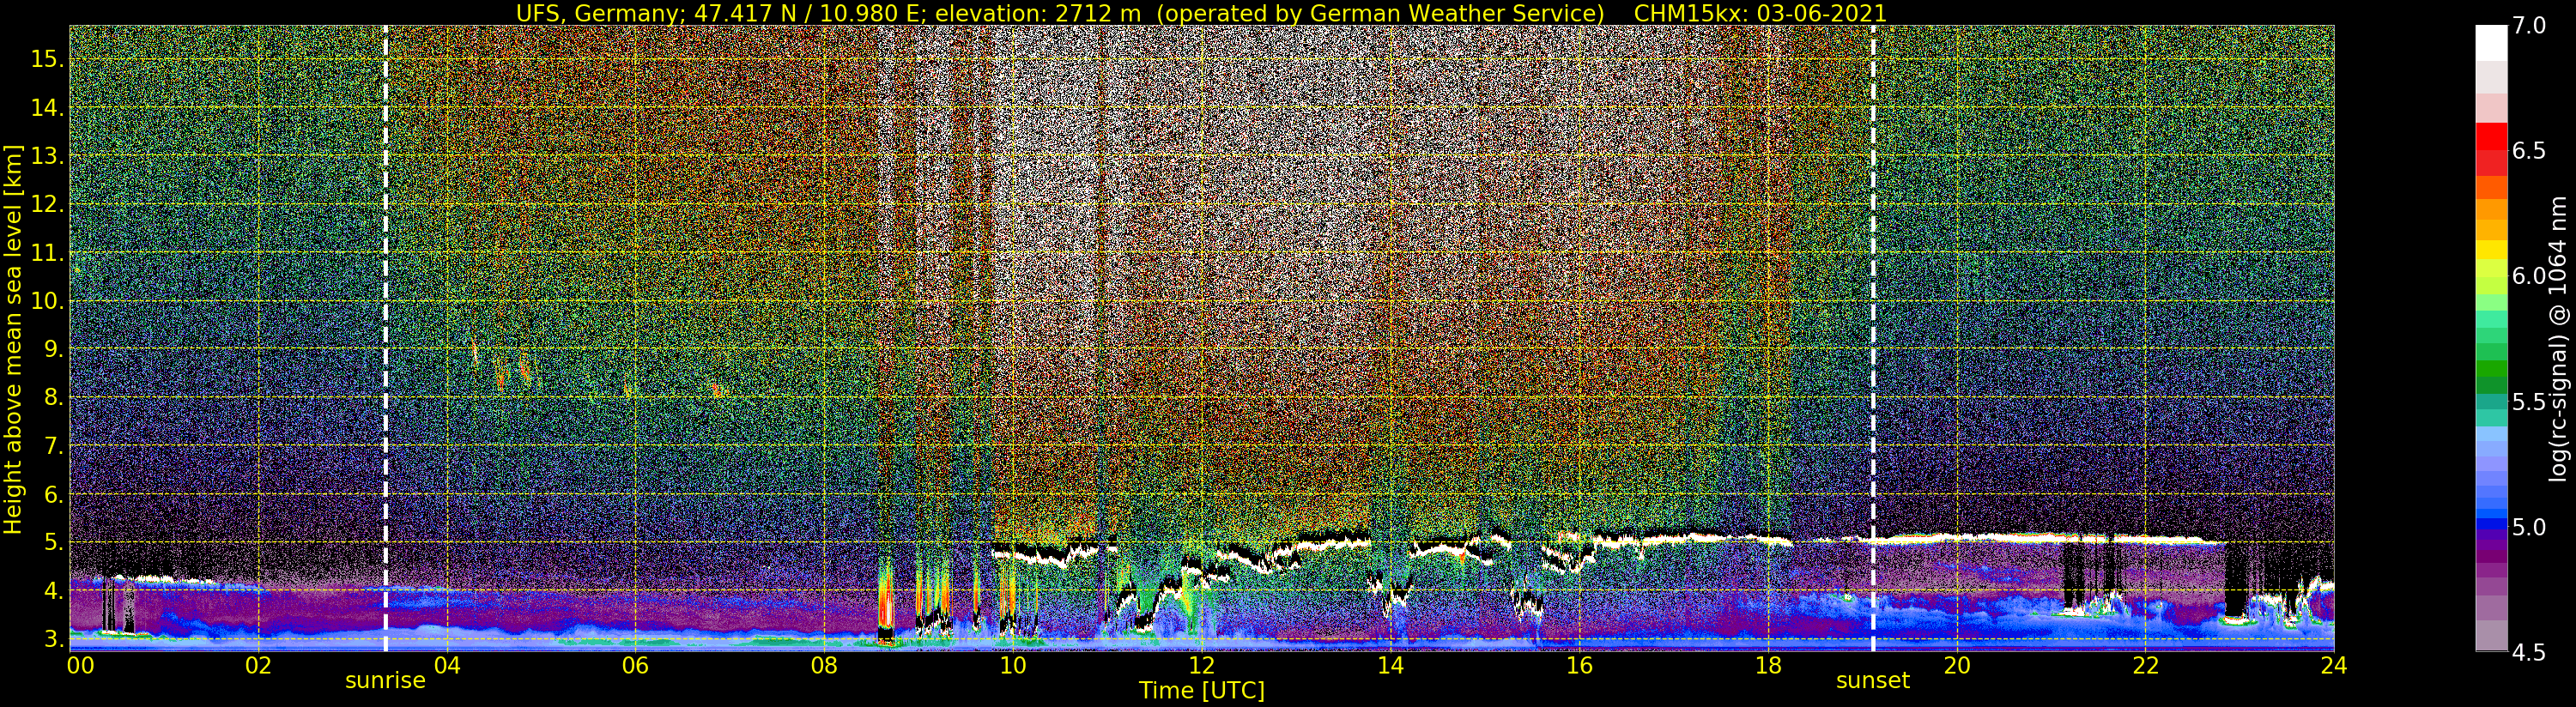The height and width of the screenshot is (707, 2576).
Task: Click the height-axis tick label '5.'
Action: (52, 542)
